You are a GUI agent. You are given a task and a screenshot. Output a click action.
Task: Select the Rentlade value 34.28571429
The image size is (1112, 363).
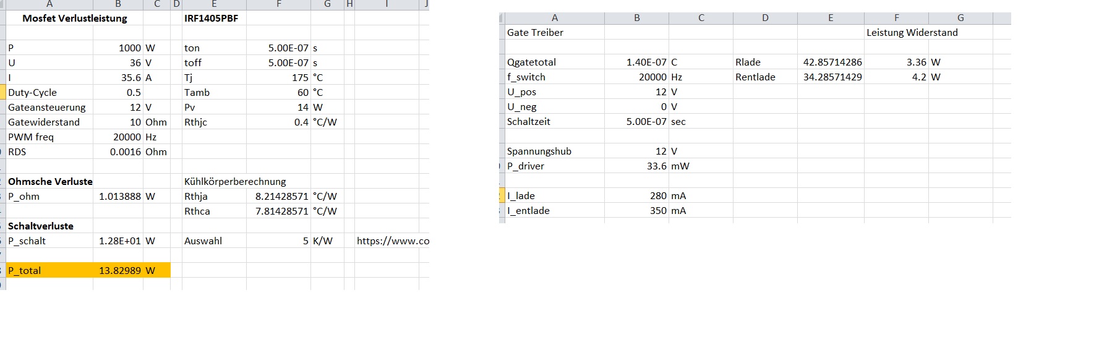[x=831, y=77]
